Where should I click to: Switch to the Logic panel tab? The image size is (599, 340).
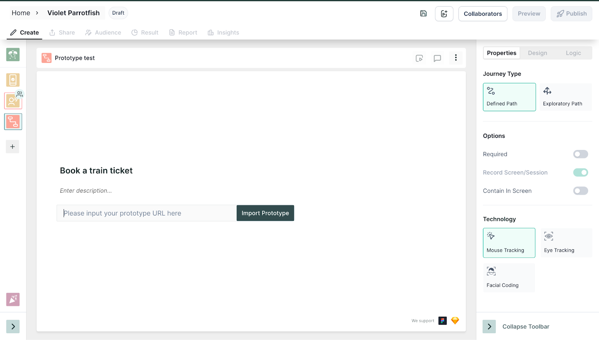[573, 53]
